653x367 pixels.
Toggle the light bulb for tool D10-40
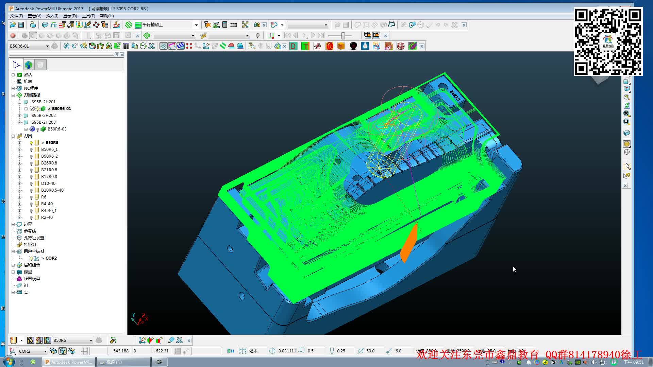(31, 184)
